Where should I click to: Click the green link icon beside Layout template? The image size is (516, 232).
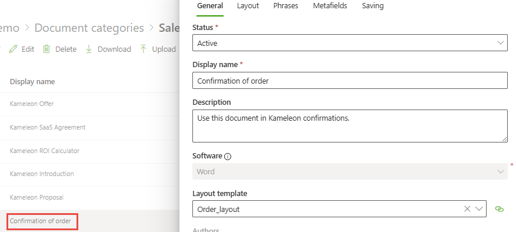click(499, 209)
